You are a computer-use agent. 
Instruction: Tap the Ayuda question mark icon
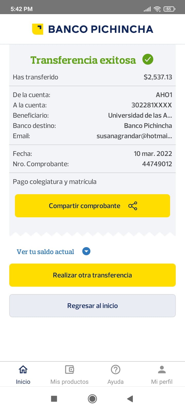[116, 370]
